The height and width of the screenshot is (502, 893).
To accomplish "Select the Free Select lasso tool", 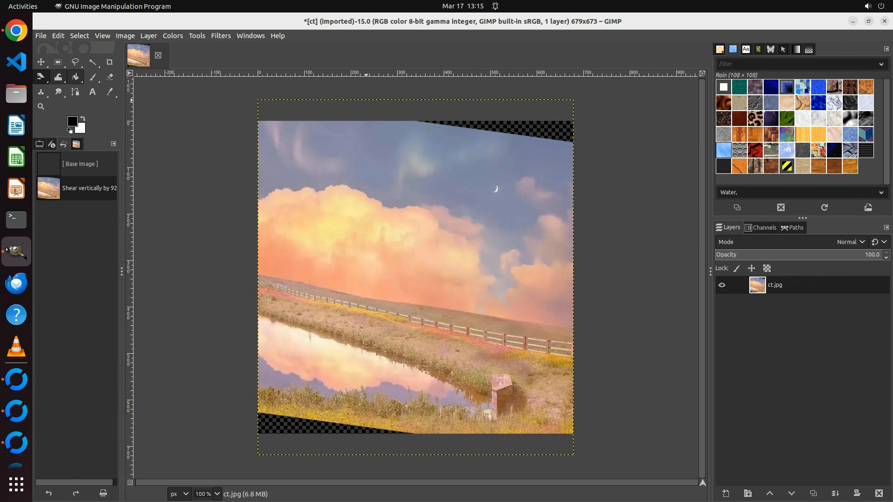I will tap(75, 62).
